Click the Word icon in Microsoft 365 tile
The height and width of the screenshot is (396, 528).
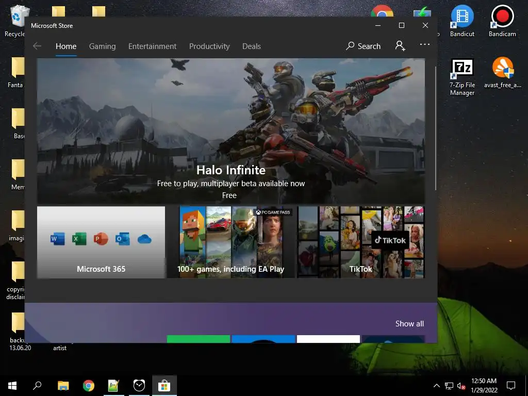58,239
